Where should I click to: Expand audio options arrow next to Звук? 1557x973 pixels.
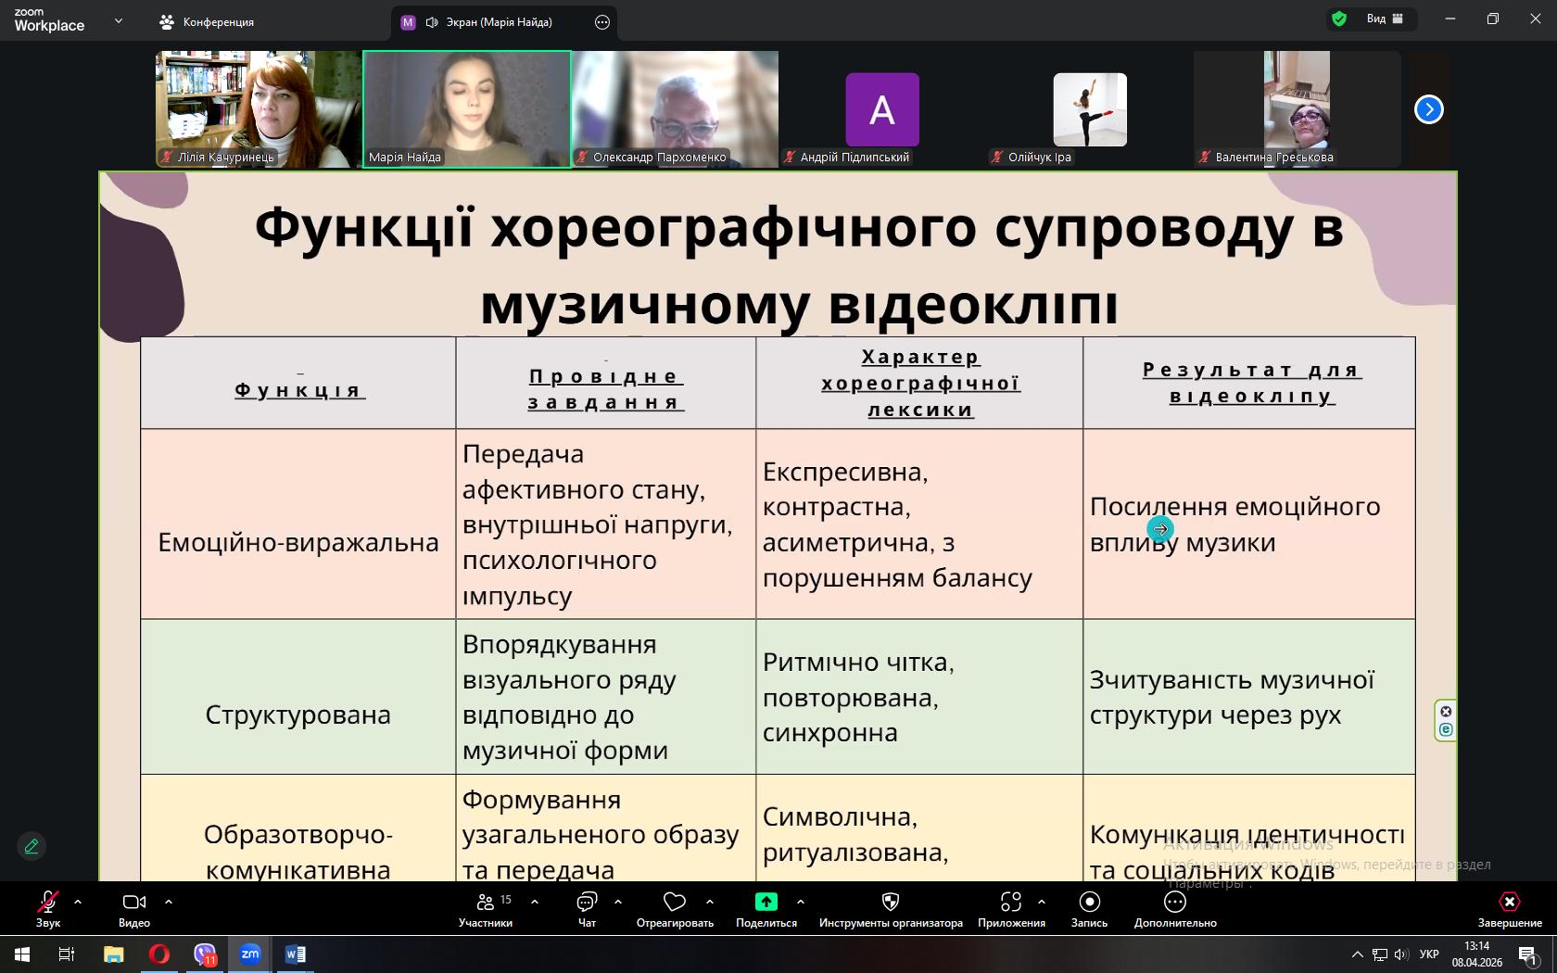coord(78,901)
